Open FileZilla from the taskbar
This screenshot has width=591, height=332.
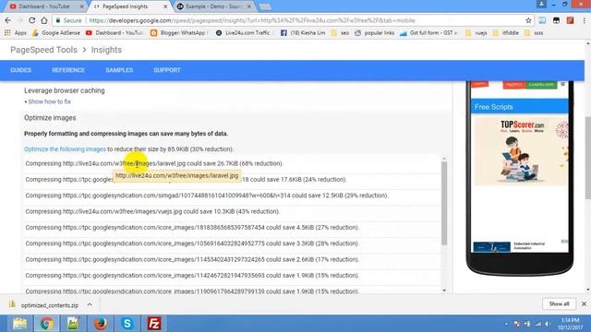154,324
